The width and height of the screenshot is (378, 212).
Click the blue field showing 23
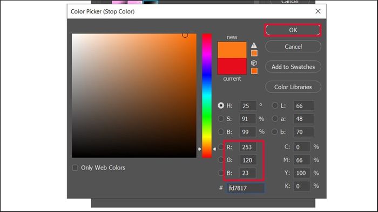click(x=247, y=173)
